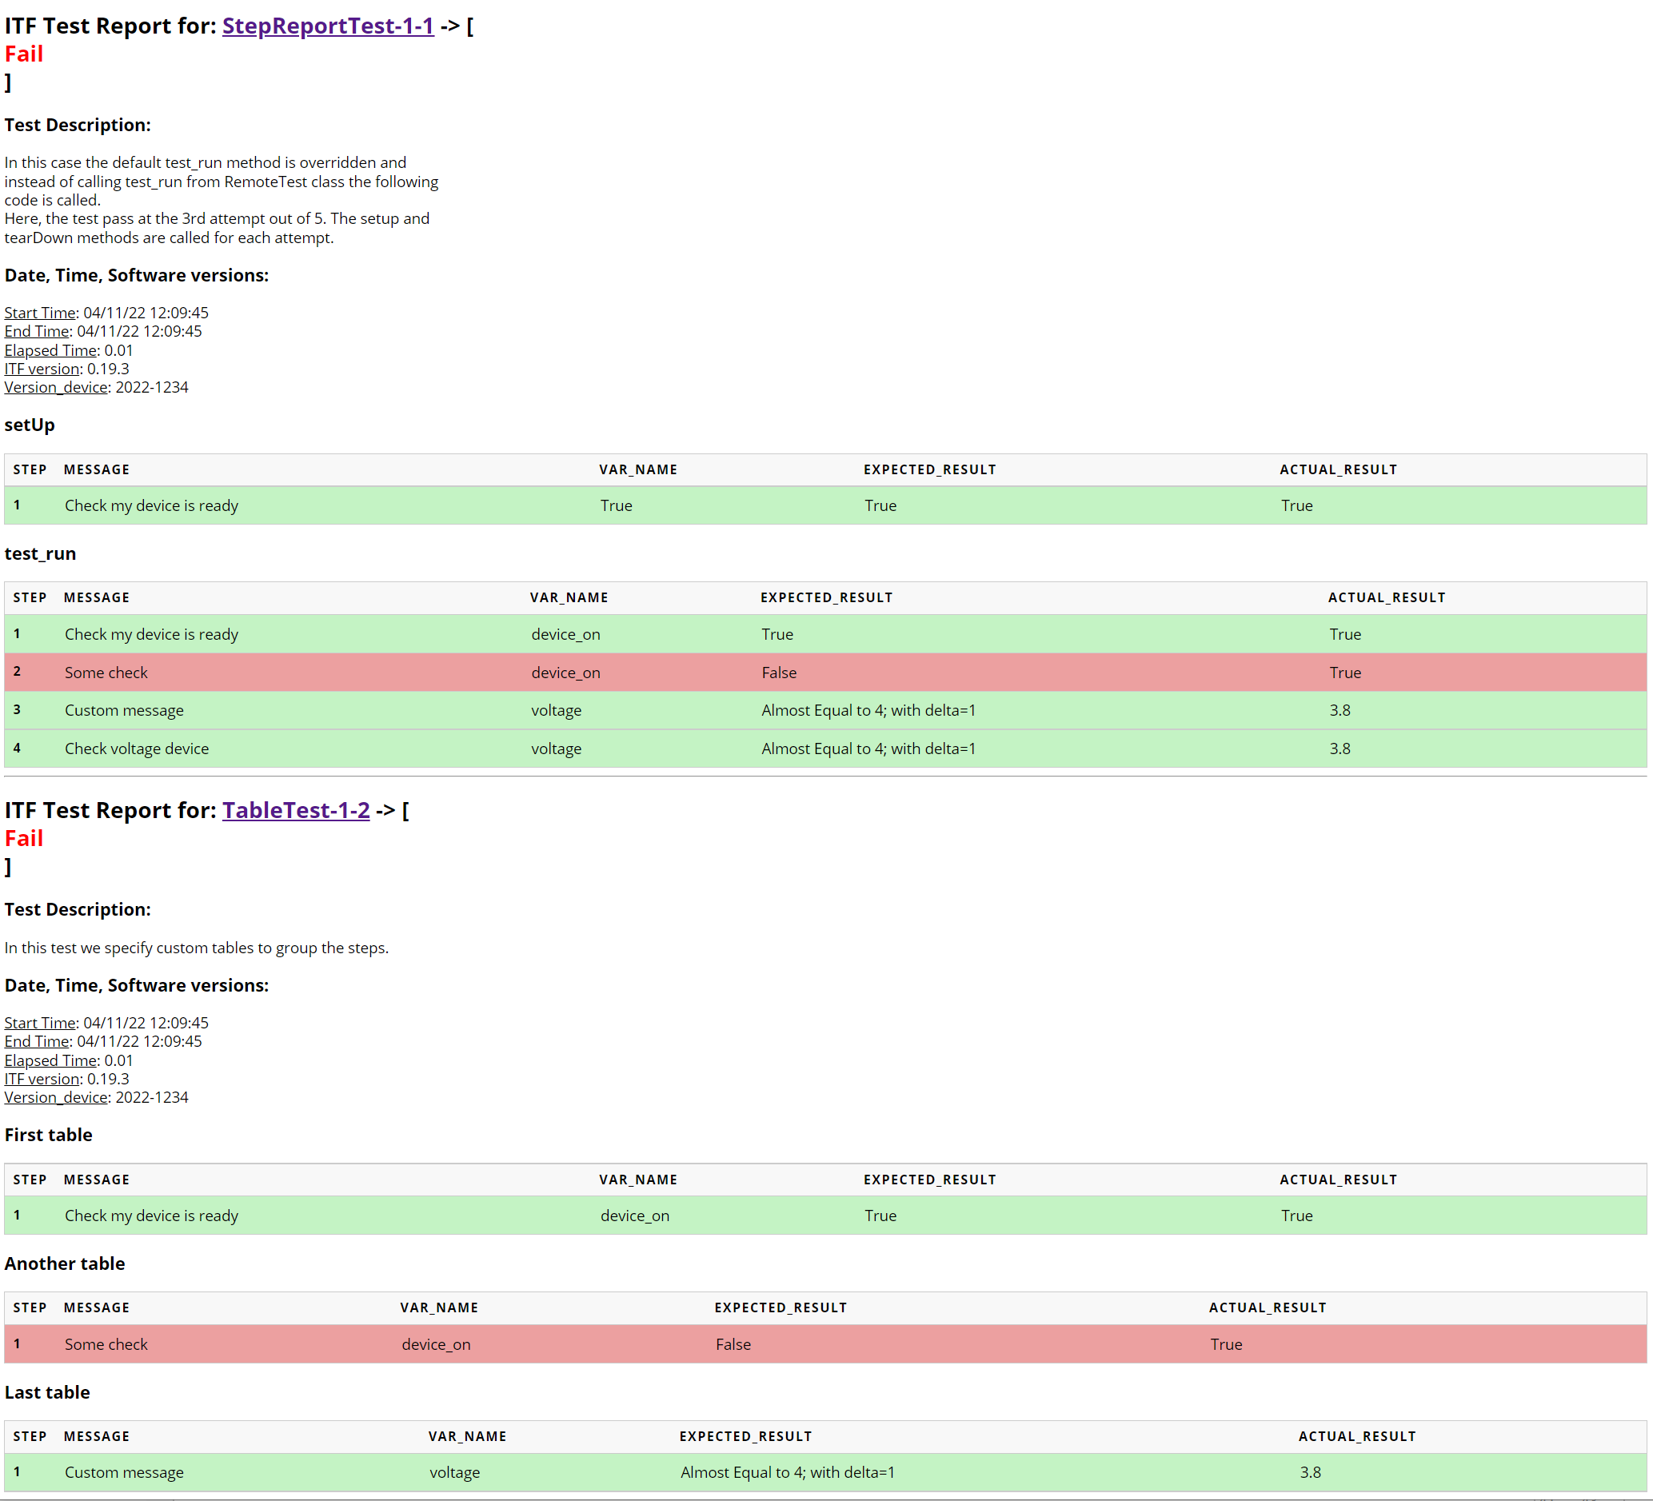Click Version_device label in first report
This screenshot has width=1653, height=1501.
(57, 387)
